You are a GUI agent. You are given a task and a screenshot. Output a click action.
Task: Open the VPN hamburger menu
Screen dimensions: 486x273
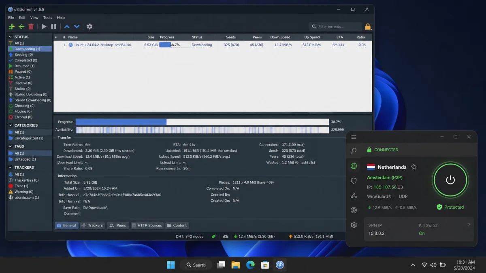(x=354, y=137)
